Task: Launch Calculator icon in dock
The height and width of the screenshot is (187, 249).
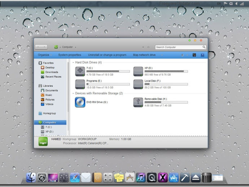Action: 108,178
